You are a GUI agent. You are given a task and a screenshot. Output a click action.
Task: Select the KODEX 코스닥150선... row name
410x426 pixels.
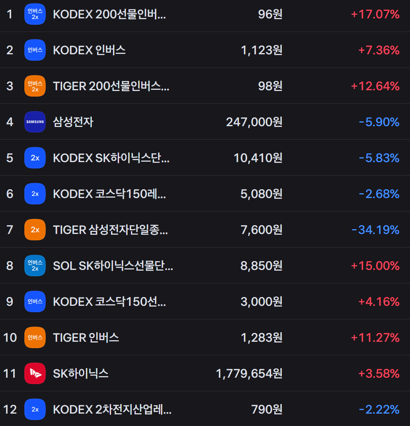point(109,302)
